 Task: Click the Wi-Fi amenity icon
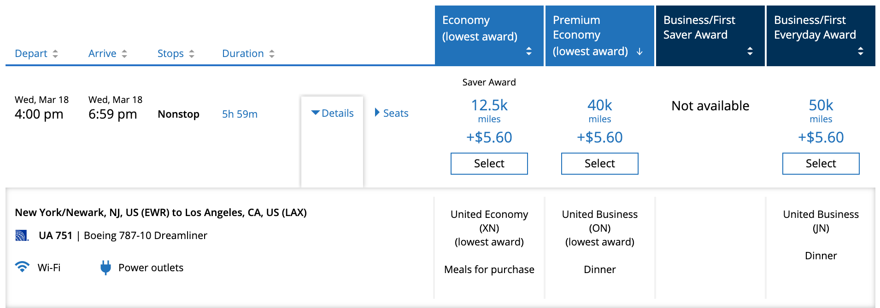tap(22, 267)
